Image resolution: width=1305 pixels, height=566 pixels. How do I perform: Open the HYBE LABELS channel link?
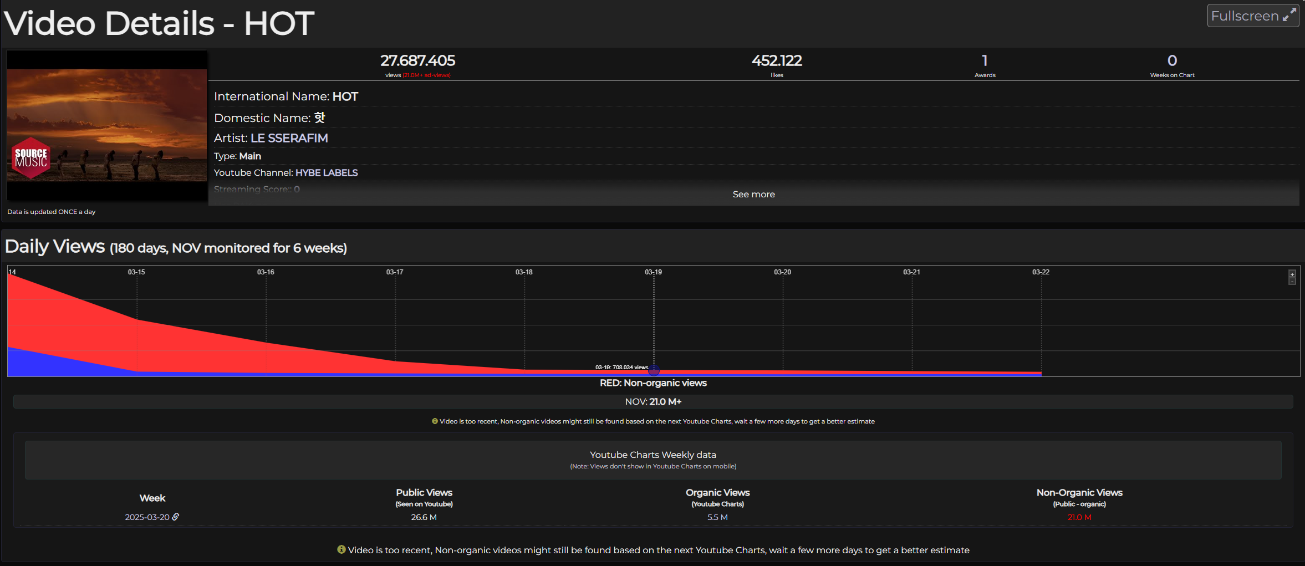[x=327, y=173]
